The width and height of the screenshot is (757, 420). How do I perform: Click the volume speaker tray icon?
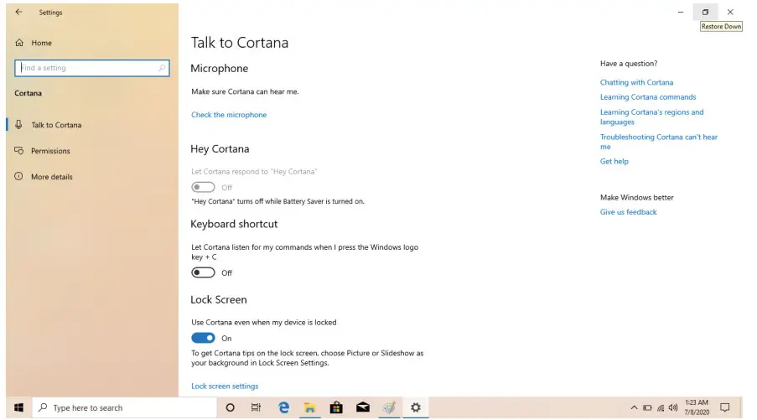pyautogui.click(x=673, y=408)
